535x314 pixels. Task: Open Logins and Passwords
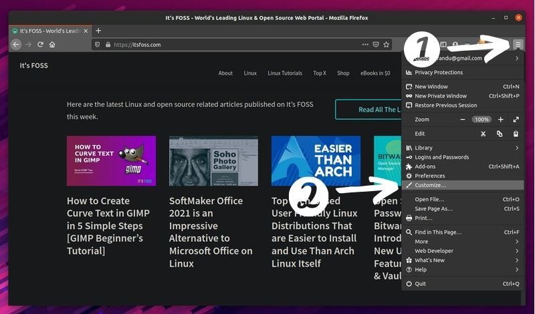(463, 157)
